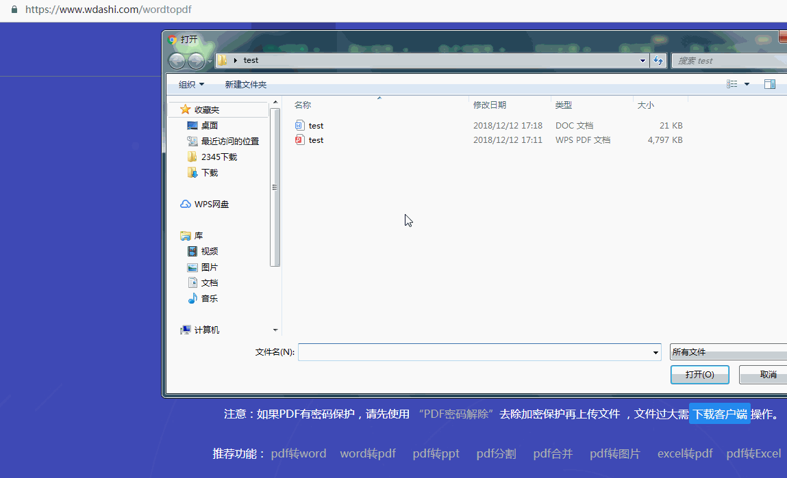This screenshot has width=787, height=478.
Task: Open the pdf转ppt link
Action: [x=436, y=453]
